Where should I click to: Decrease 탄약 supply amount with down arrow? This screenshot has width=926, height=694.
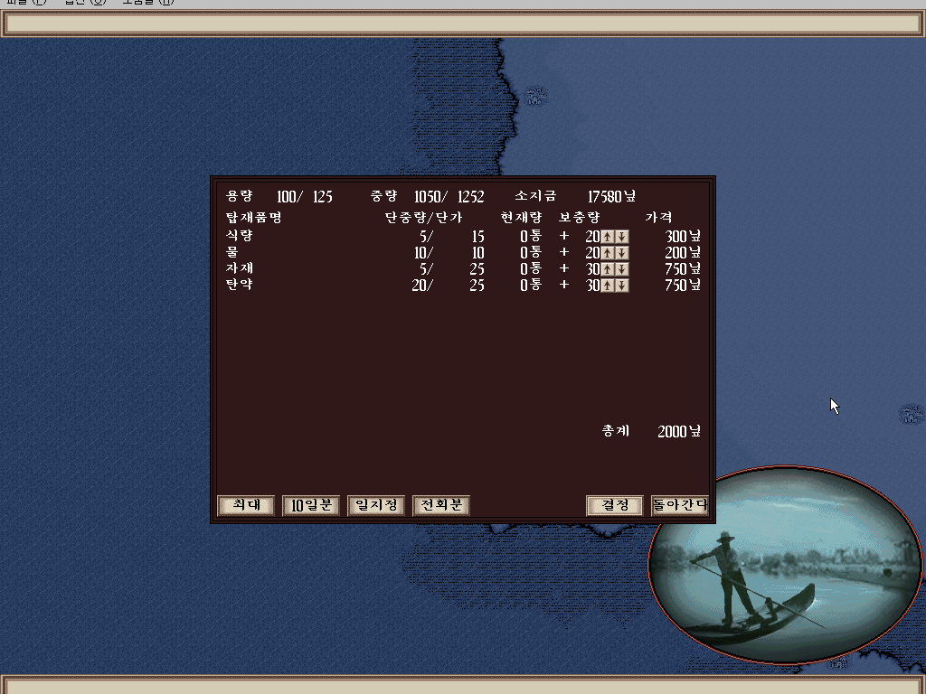[x=621, y=286]
